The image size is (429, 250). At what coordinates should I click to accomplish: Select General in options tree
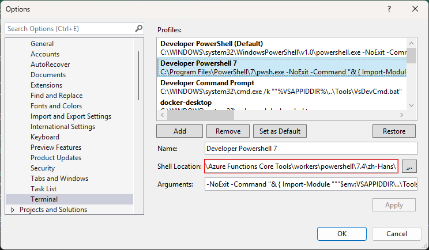tap(42, 44)
